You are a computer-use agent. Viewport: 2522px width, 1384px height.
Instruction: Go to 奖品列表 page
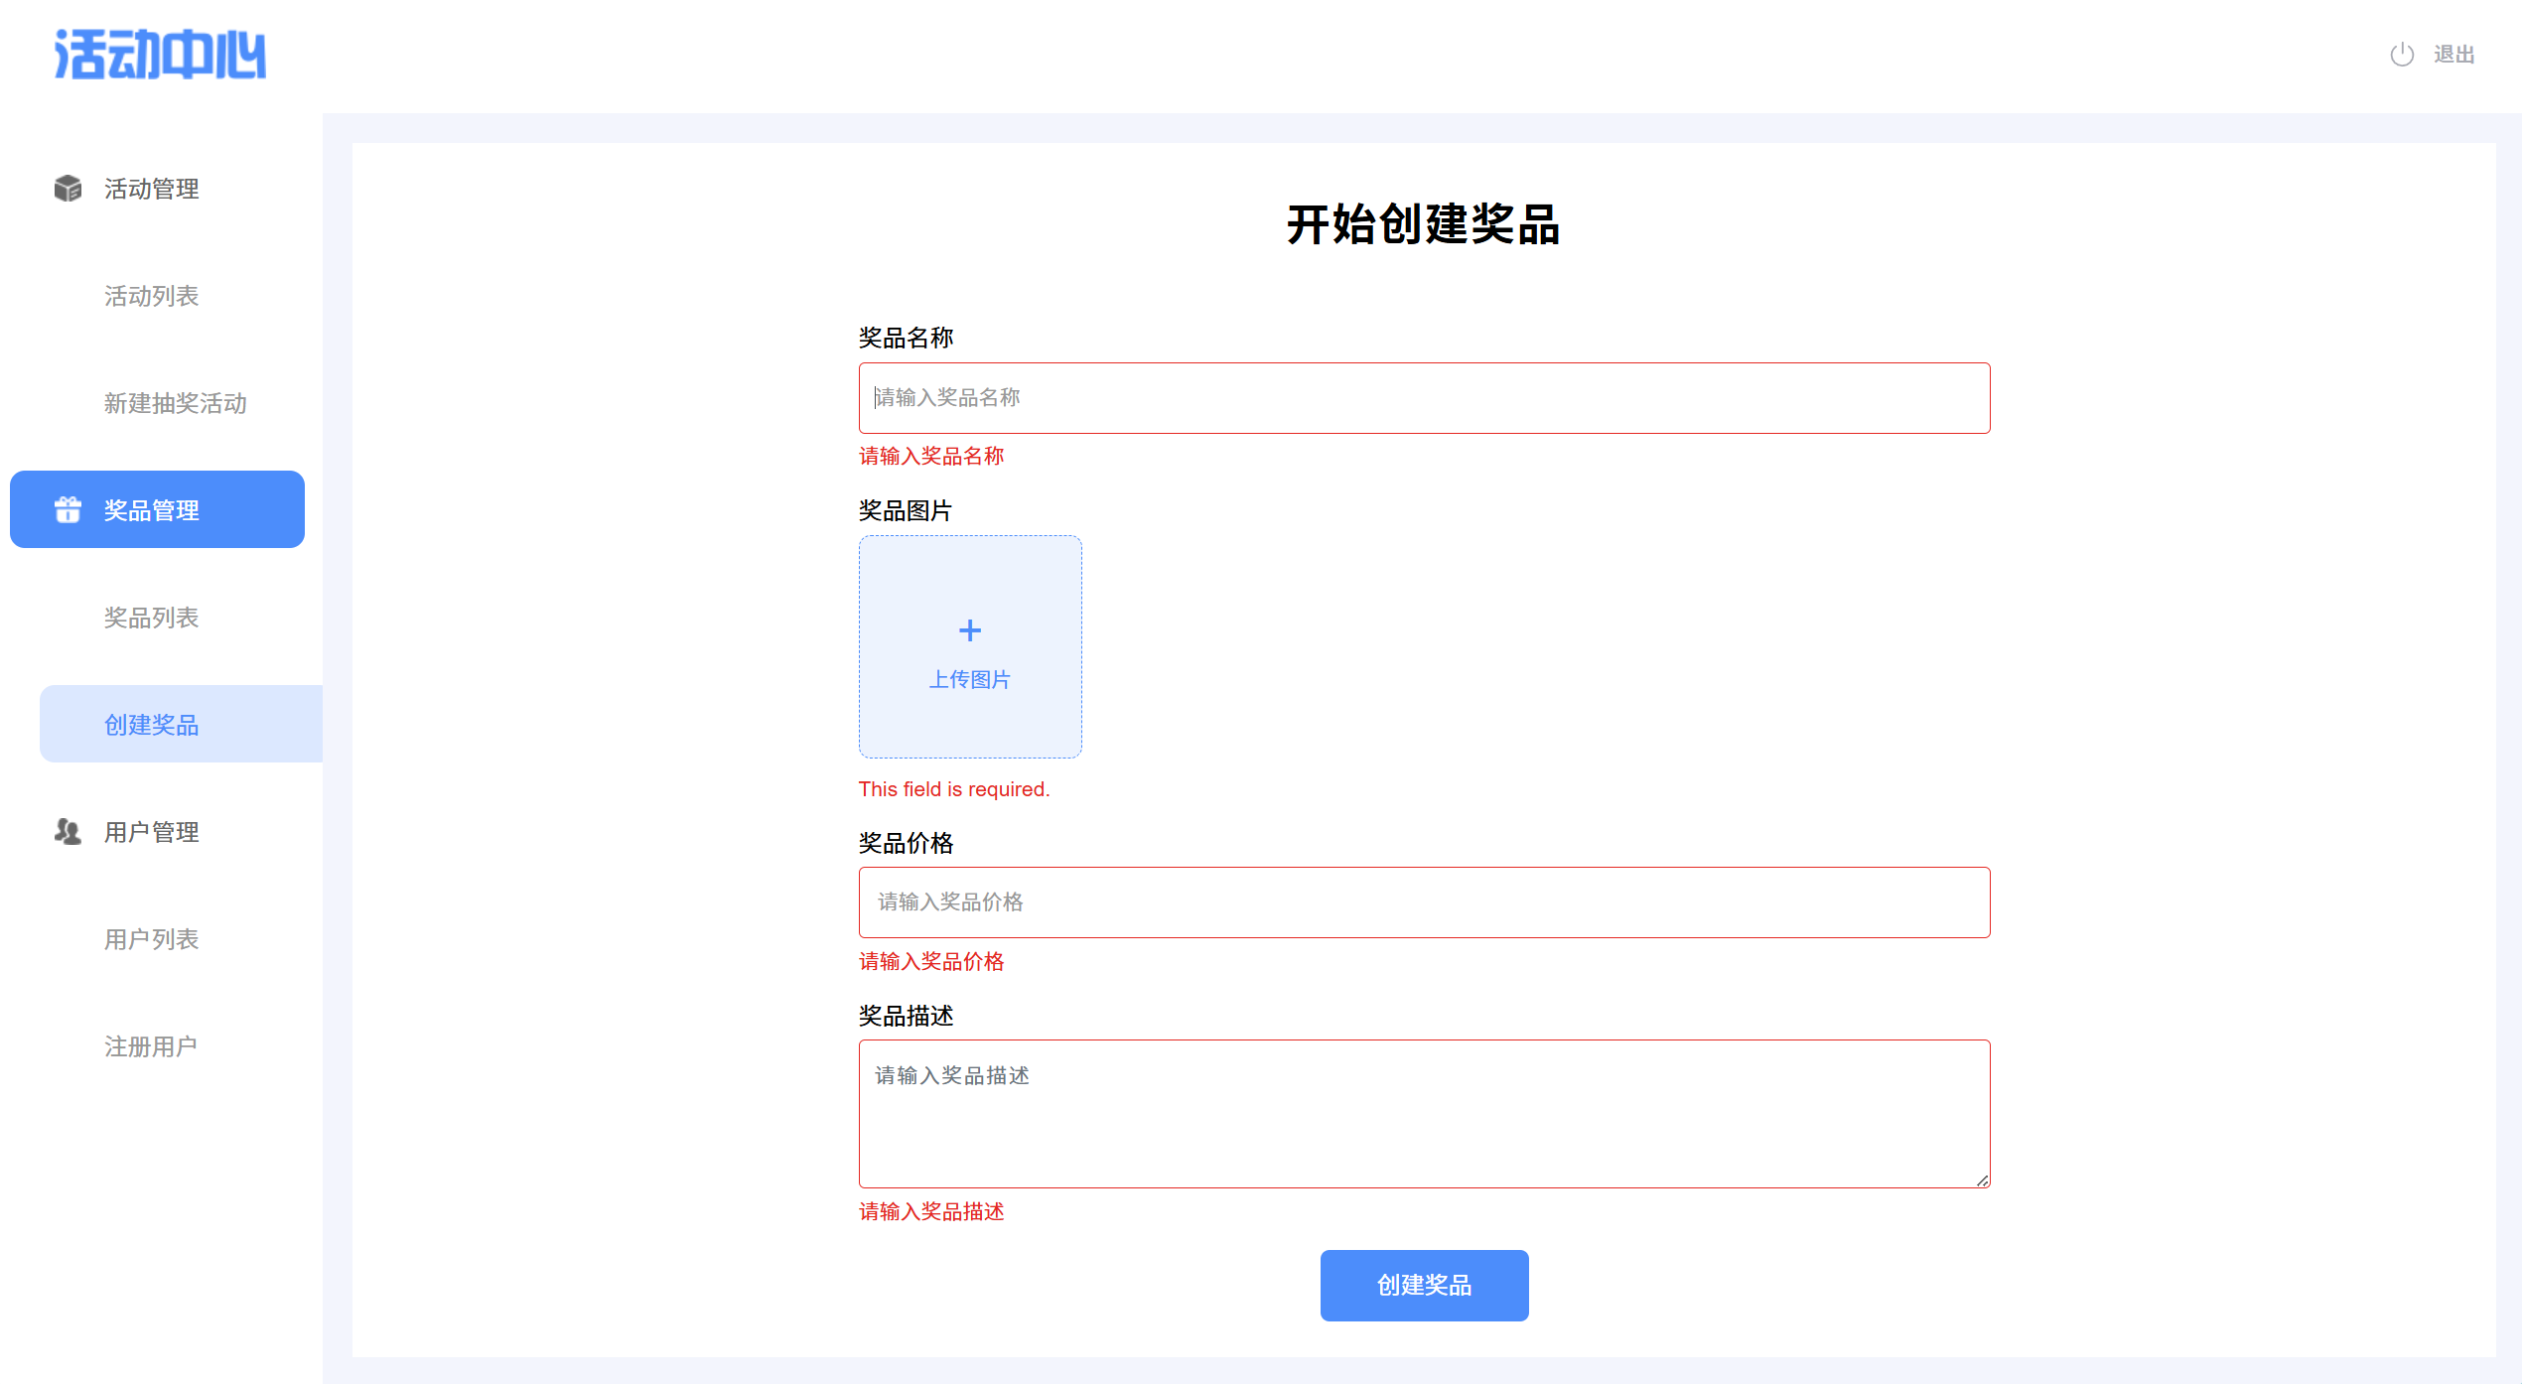(x=152, y=618)
